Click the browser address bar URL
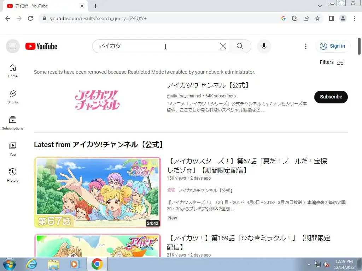The width and height of the screenshot is (362, 271). point(98,18)
